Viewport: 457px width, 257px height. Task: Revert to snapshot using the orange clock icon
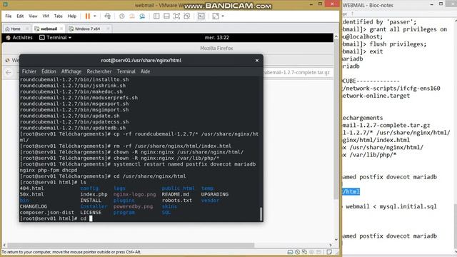click(x=132, y=16)
